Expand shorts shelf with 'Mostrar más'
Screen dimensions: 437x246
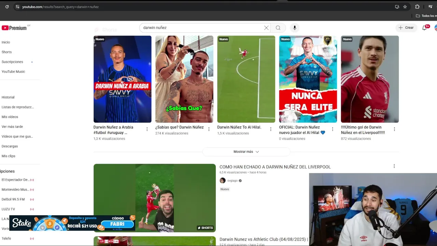click(x=246, y=152)
